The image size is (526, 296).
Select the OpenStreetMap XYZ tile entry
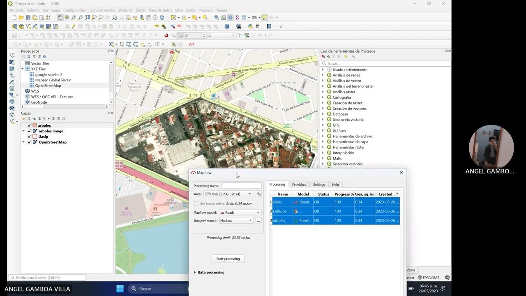coord(48,86)
